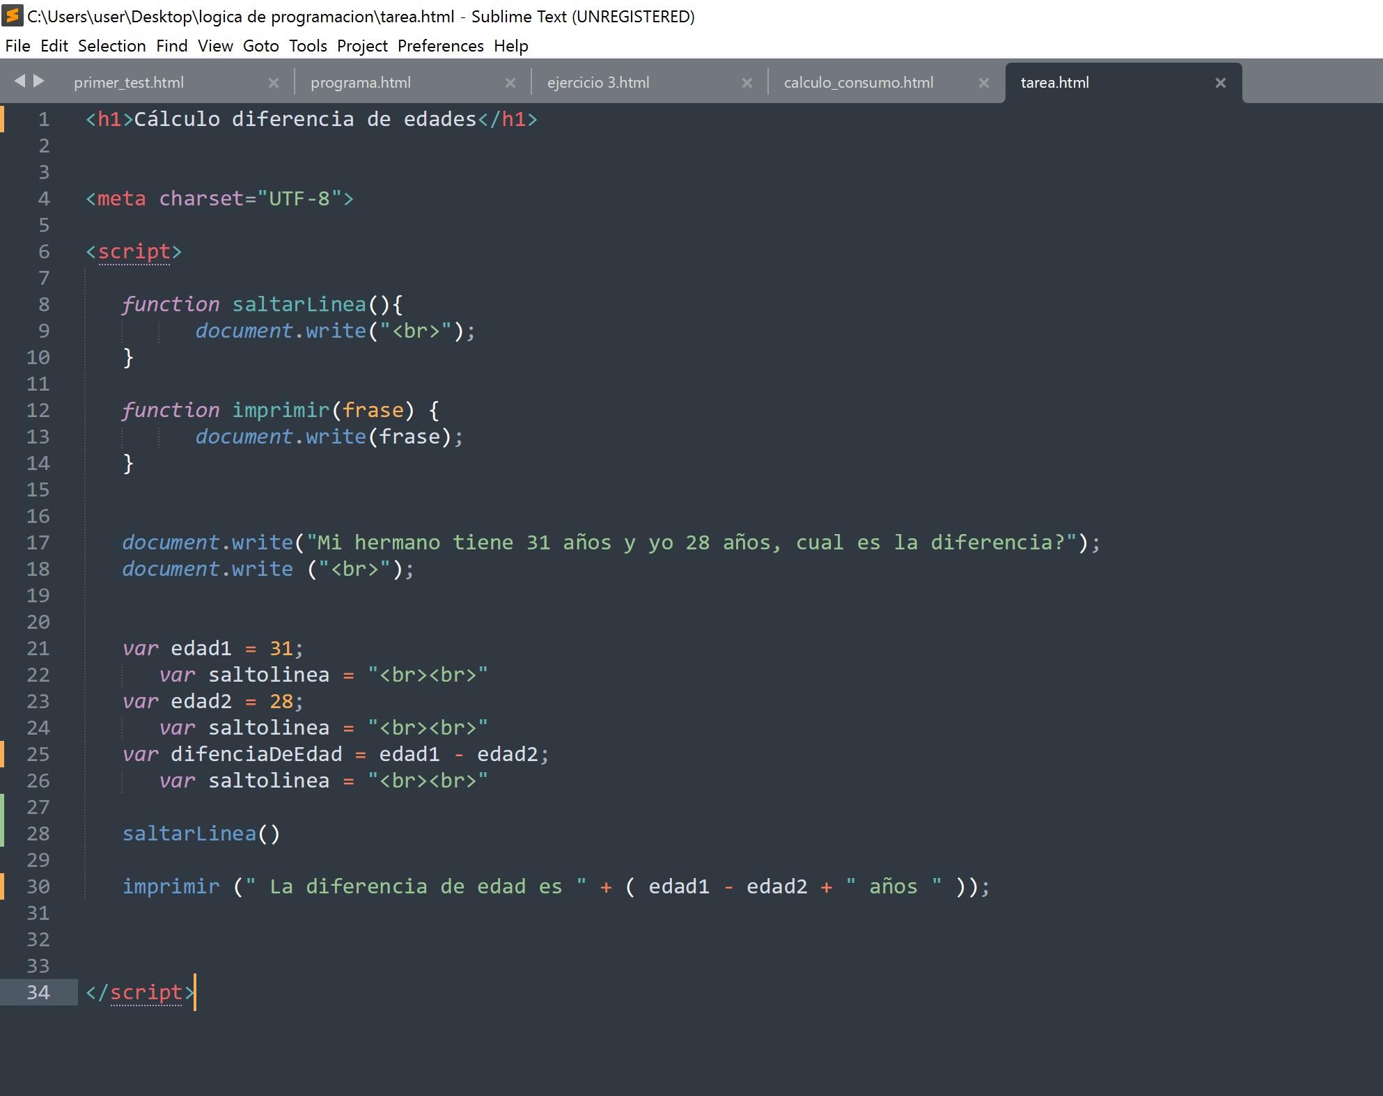1383x1096 pixels.
Task: Click line number 1 in the gutter
Action: click(44, 119)
